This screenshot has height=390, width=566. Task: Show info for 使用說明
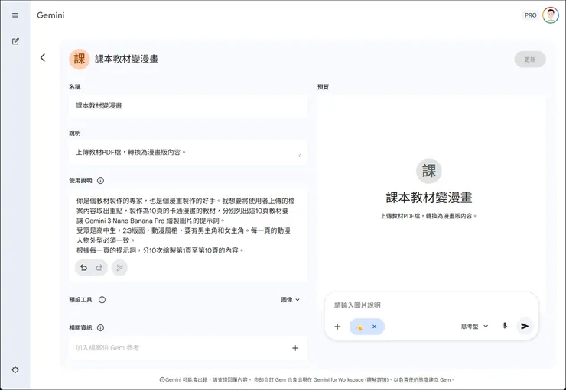[x=101, y=180]
